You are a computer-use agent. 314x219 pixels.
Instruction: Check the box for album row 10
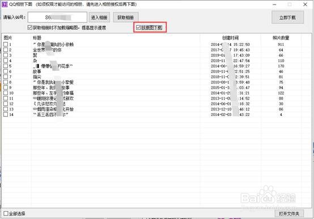(x=6, y=93)
